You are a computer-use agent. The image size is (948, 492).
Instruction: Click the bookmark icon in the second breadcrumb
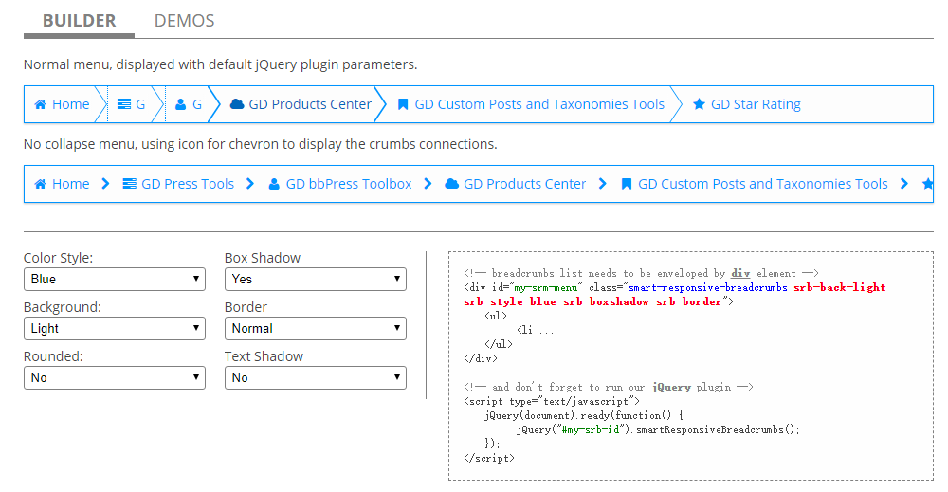click(627, 184)
